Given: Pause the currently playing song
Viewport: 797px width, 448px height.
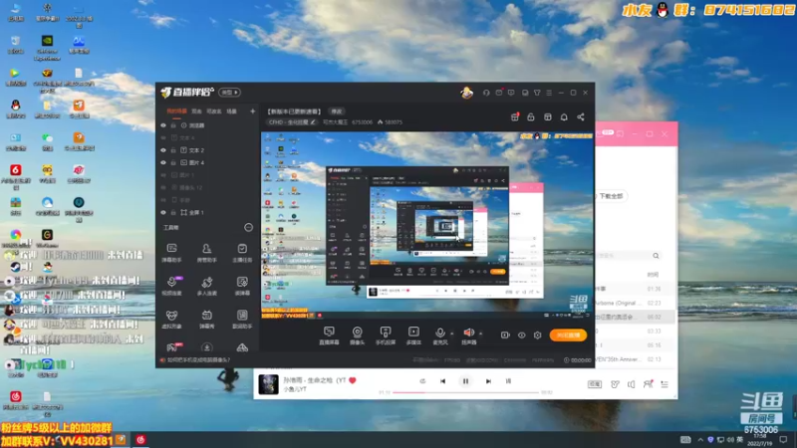Looking at the screenshot, I should [x=465, y=381].
